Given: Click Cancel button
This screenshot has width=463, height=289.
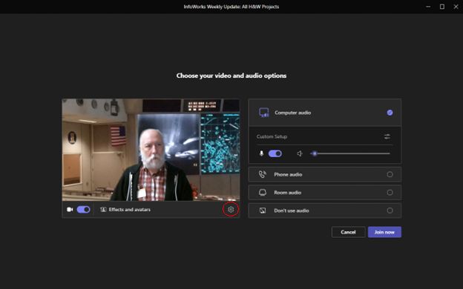Looking at the screenshot, I should pos(349,232).
